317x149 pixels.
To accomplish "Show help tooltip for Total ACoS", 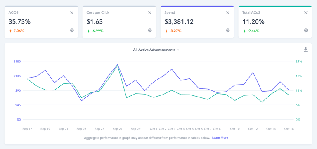I will (x=306, y=31).
